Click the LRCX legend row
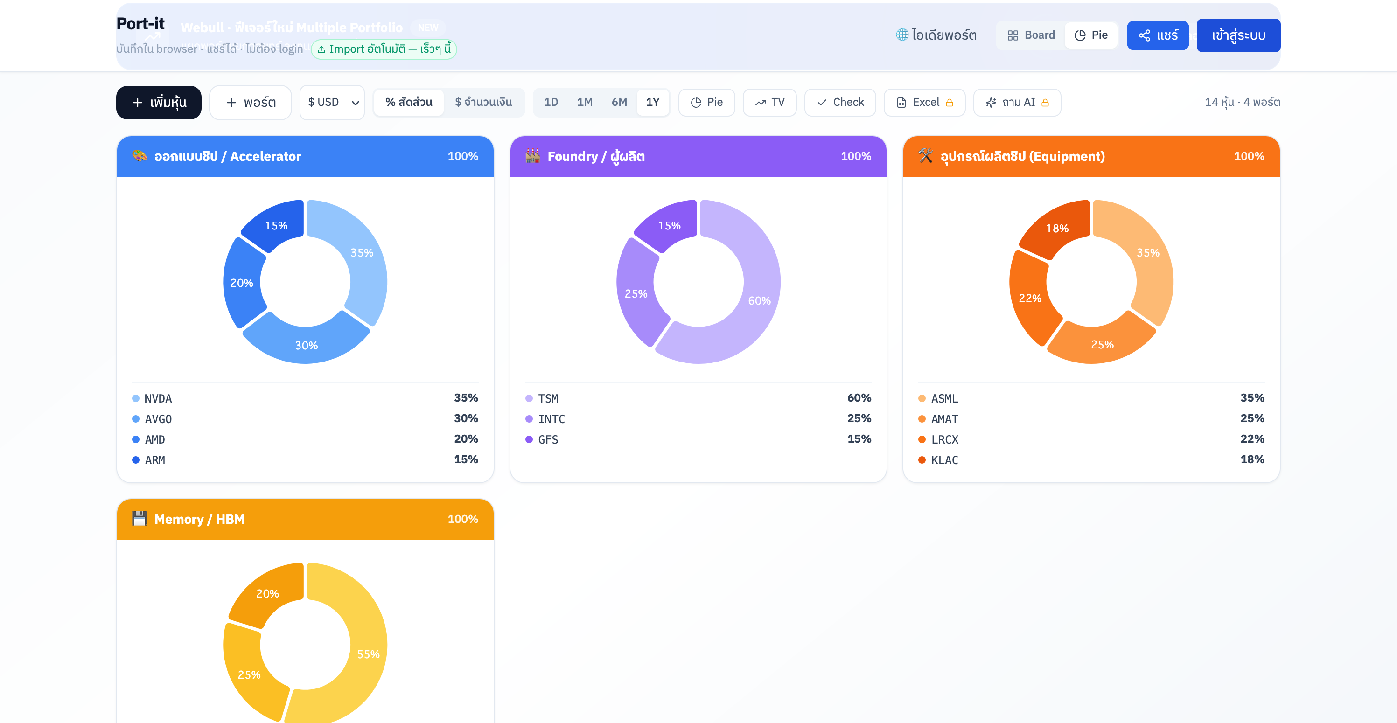1397x723 pixels. 1091,439
